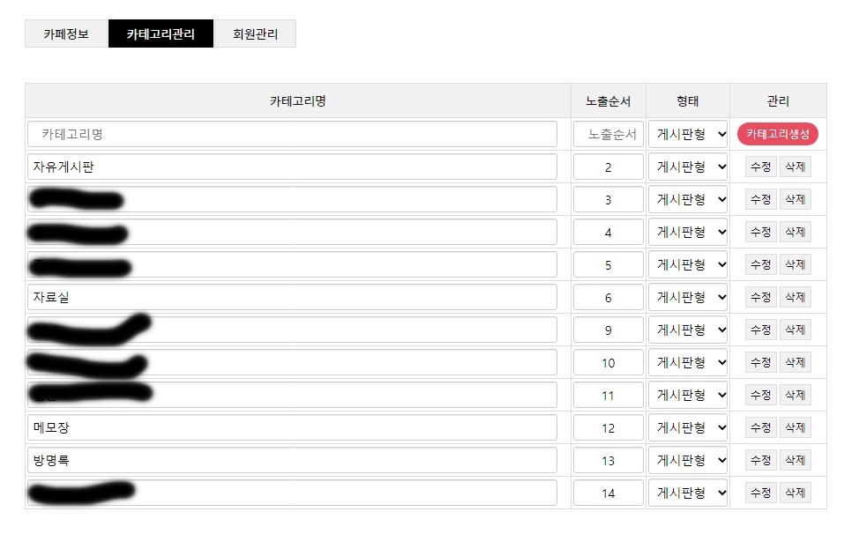Click 수정 for the 자료실 row
852x534 pixels.
click(x=760, y=297)
